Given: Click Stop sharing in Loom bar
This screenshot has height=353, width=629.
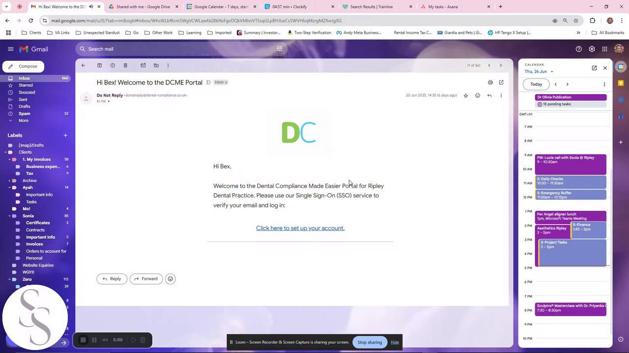Looking at the screenshot, I should [370, 342].
